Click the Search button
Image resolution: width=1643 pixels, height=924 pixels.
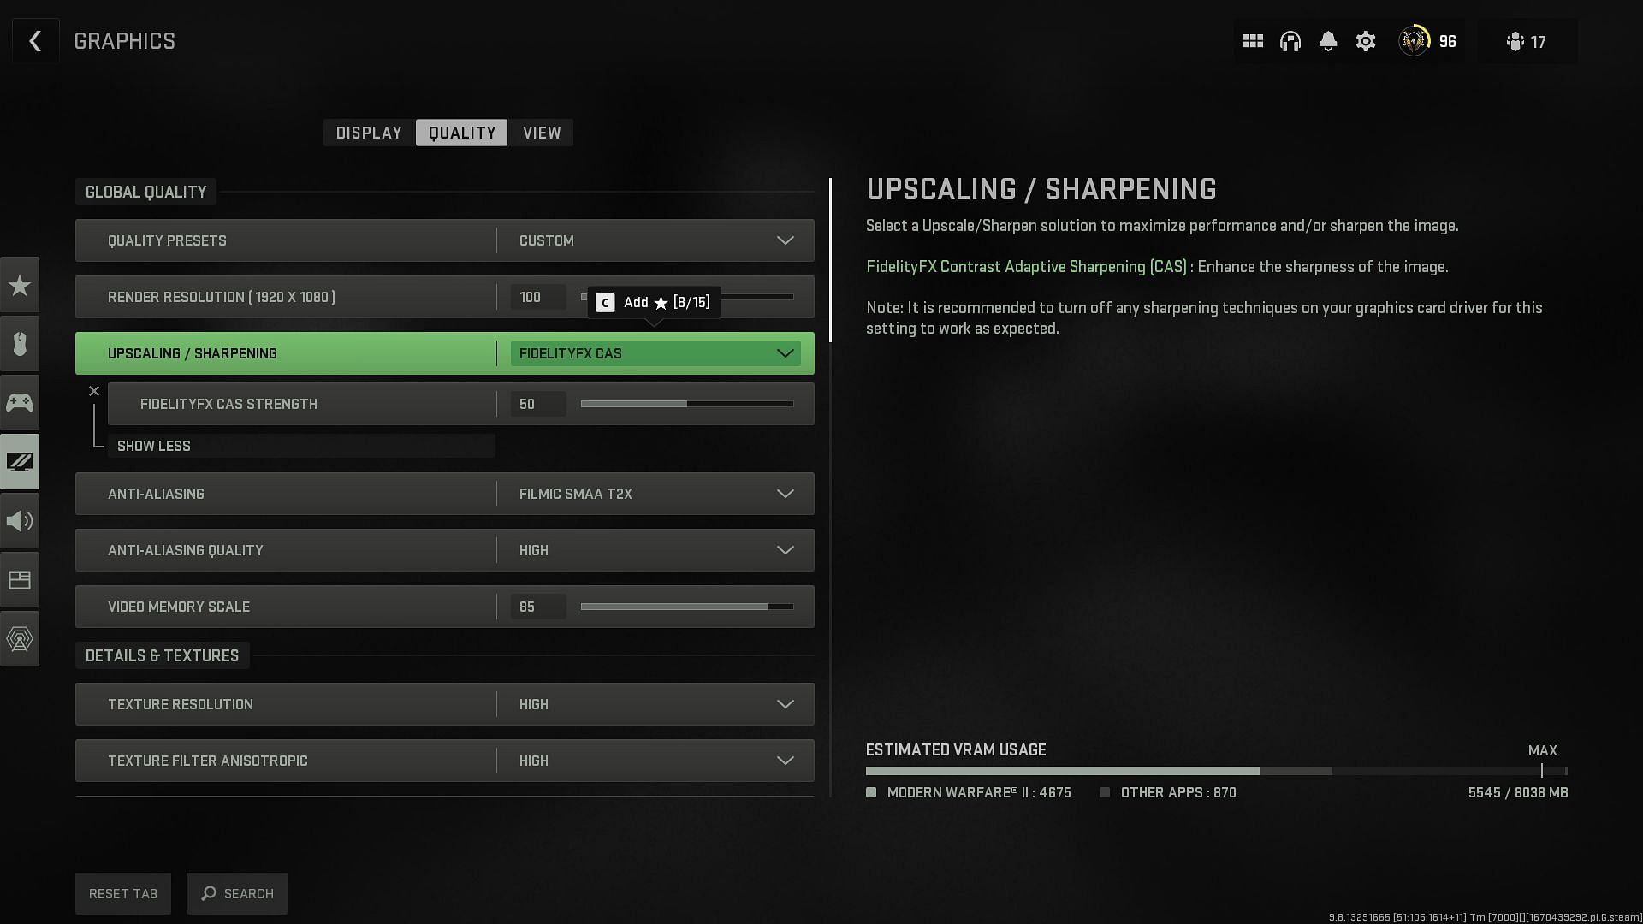(x=237, y=893)
